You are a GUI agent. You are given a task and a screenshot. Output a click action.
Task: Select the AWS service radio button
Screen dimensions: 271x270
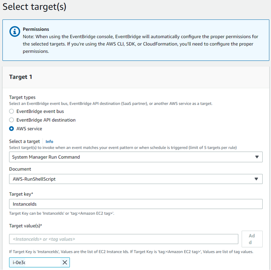pos(11,129)
